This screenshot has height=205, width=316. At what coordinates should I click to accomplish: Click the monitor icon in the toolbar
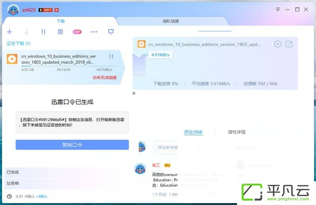point(111,32)
